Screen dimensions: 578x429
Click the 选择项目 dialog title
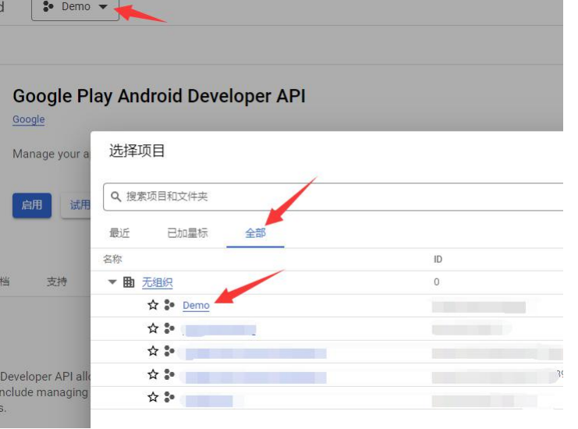click(x=137, y=151)
